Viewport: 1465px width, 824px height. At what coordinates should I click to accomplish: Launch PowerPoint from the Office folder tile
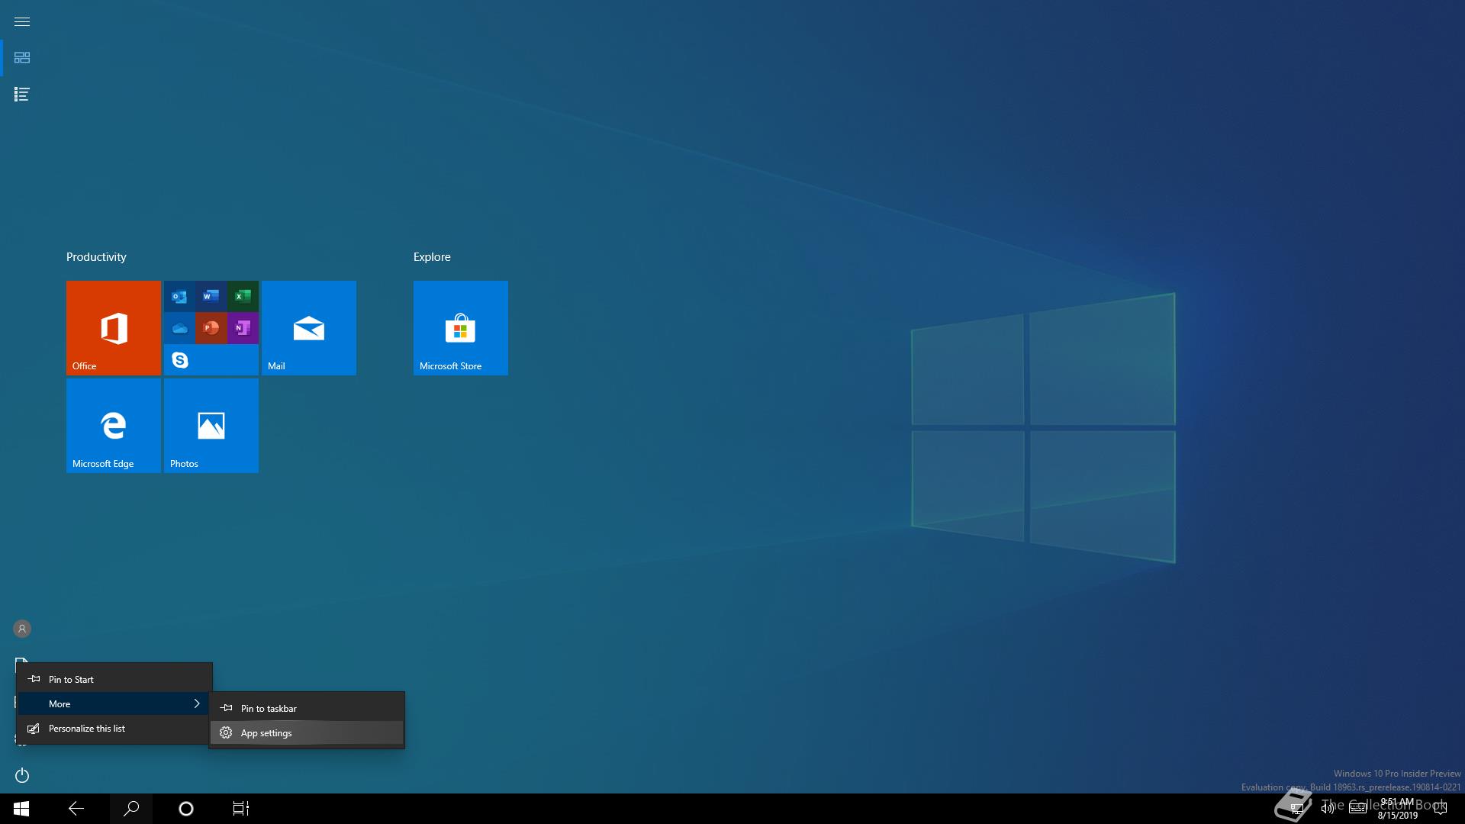coord(211,328)
